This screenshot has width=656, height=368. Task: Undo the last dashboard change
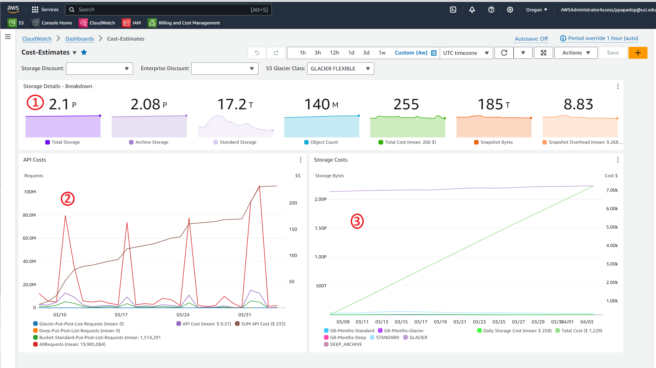coord(257,53)
